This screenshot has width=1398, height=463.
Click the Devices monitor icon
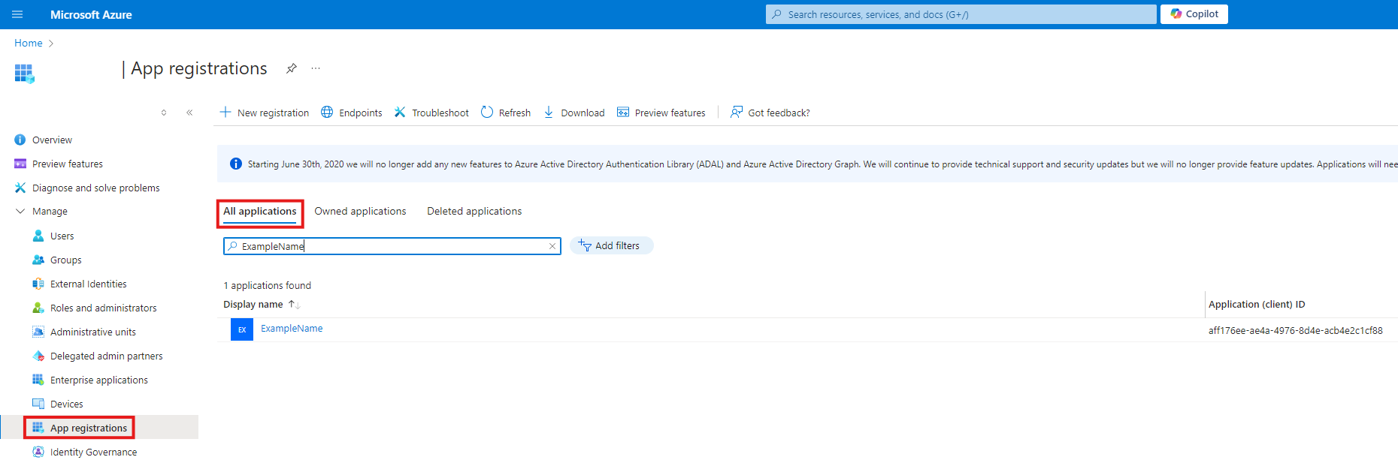point(38,404)
